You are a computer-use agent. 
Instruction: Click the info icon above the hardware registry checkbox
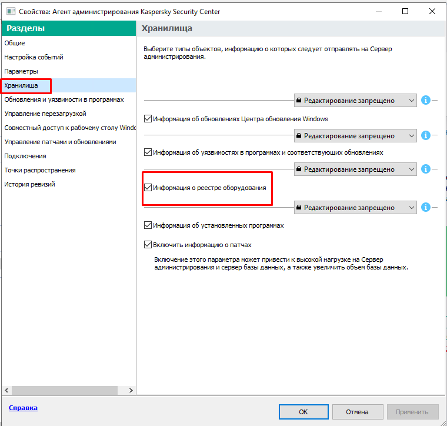[x=426, y=169]
